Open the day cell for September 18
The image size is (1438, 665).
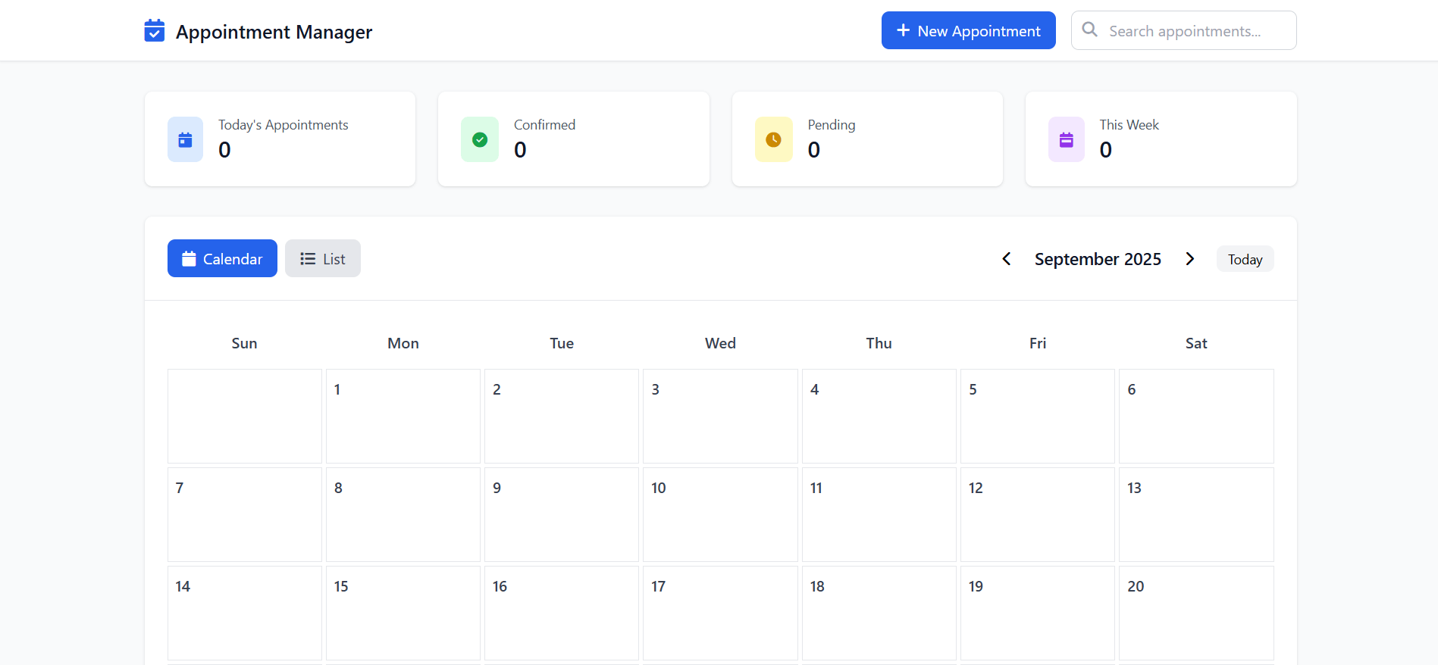[x=879, y=613]
